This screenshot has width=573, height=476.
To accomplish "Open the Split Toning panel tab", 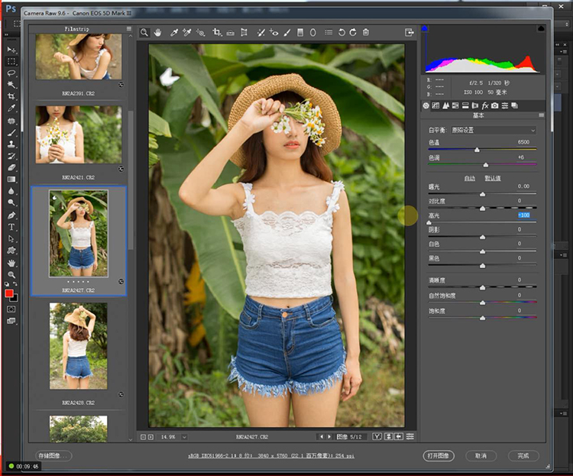I will [x=465, y=105].
